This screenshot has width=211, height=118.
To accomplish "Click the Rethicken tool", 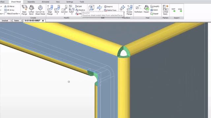I will pyautogui.click(x=138, y=9).
